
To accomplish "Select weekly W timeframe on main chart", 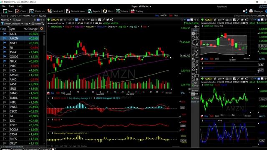I will (x=80, y=20).
